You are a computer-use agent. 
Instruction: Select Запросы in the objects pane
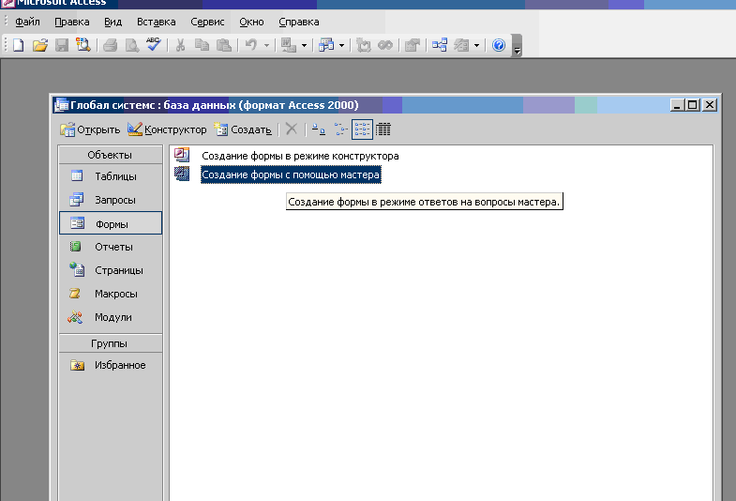click(111, 200)
